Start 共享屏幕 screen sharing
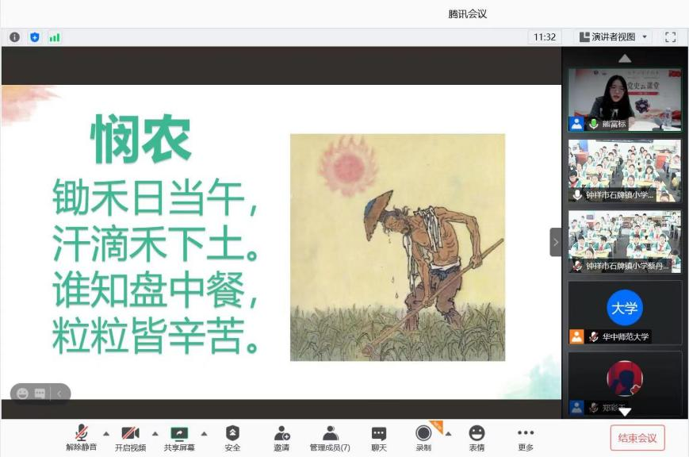This screenshot has height=457, width=689. [x=179, y=438]
